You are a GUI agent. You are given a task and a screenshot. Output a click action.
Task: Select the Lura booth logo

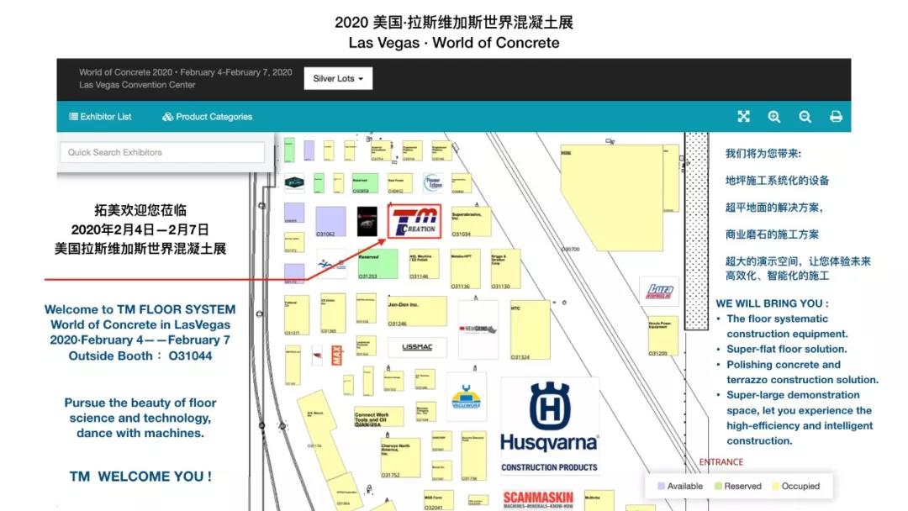(x=659, y=292)
